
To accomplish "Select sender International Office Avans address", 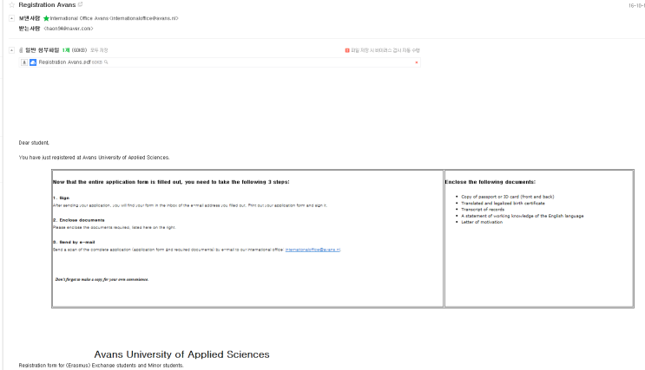I will [x=114, y=18].
